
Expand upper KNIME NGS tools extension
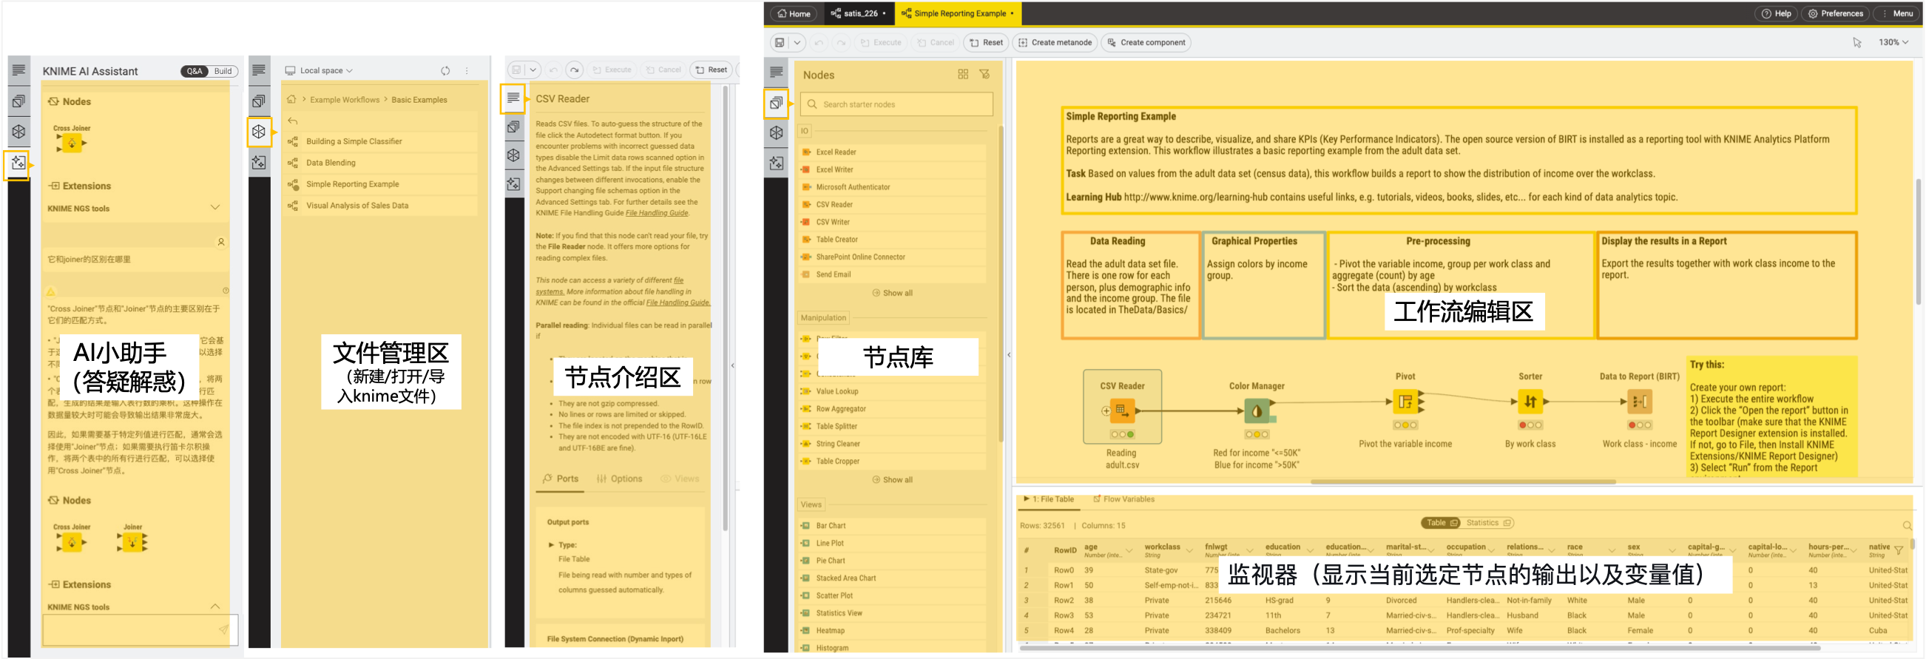215,207
